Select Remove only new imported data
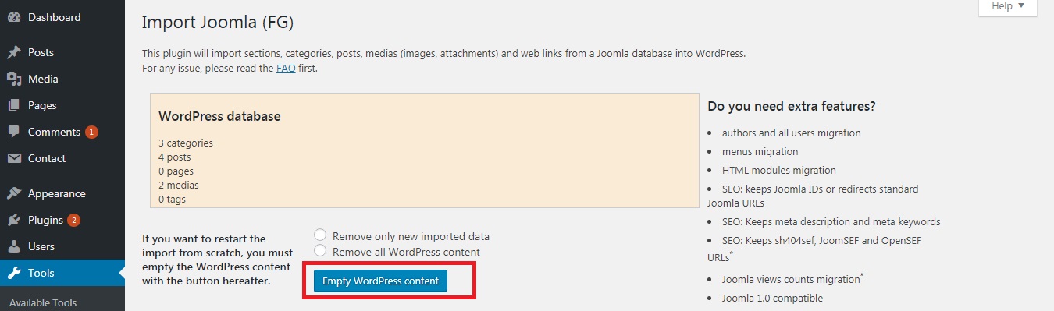The height and width of the screenshot is (311, 1054). [x=319, y=235]
